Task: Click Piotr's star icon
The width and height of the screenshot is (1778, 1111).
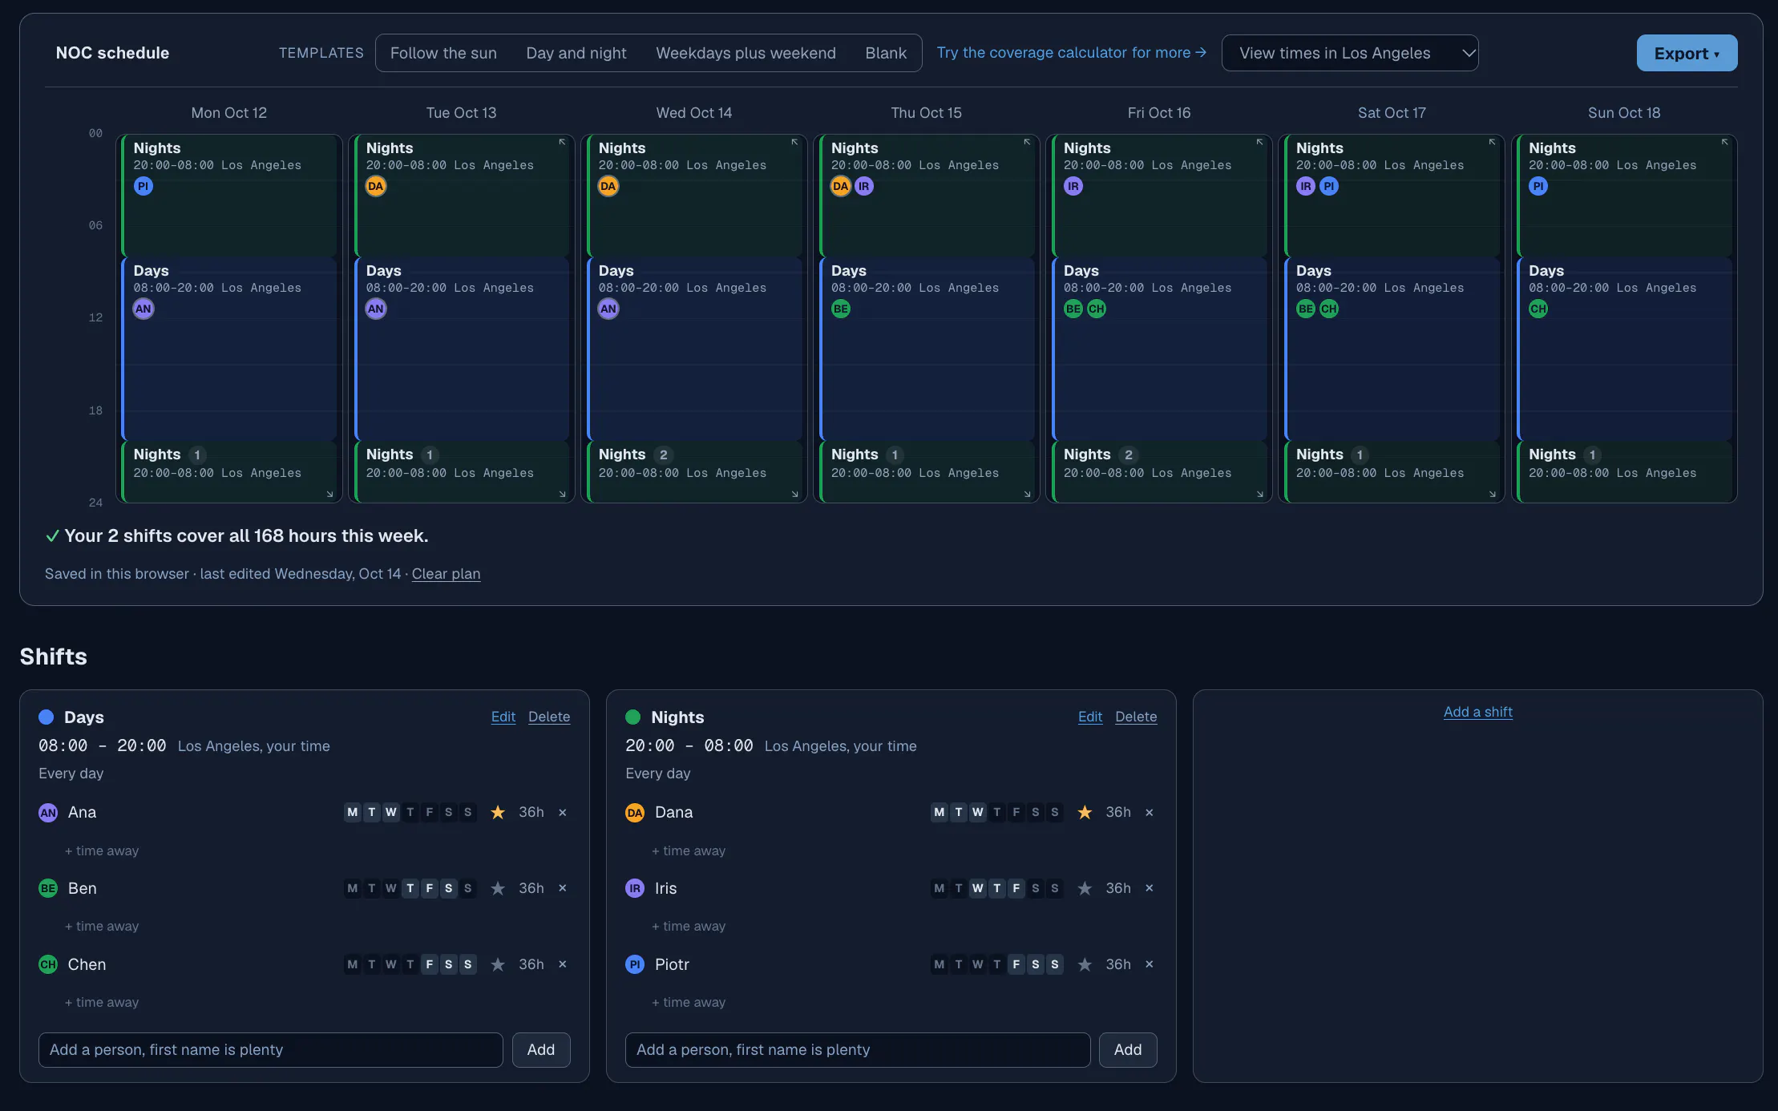Action: pyautogui.click(x=1085, y=964)
